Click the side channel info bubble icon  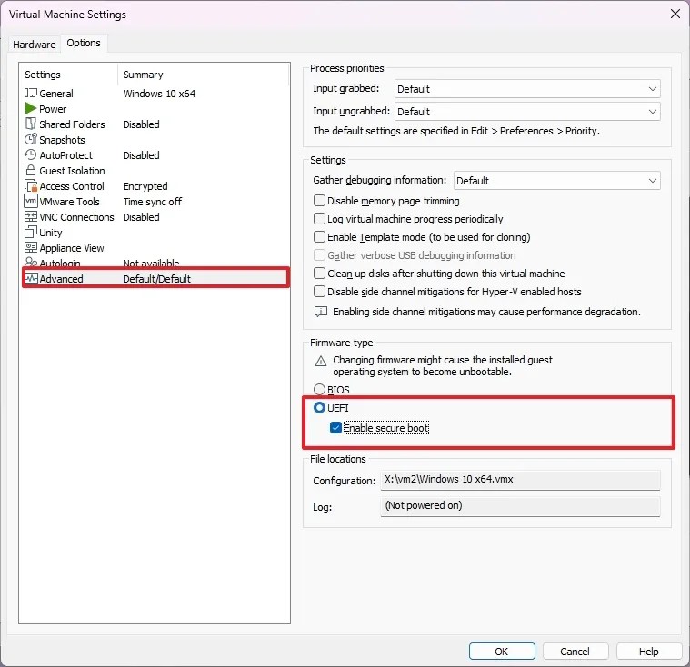point(321,312)
